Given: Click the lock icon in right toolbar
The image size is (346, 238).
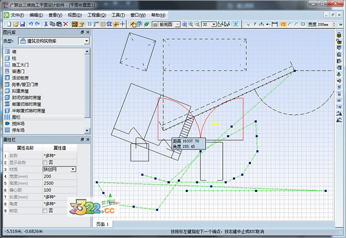Looking at the screenshot, I should point(339,34).
